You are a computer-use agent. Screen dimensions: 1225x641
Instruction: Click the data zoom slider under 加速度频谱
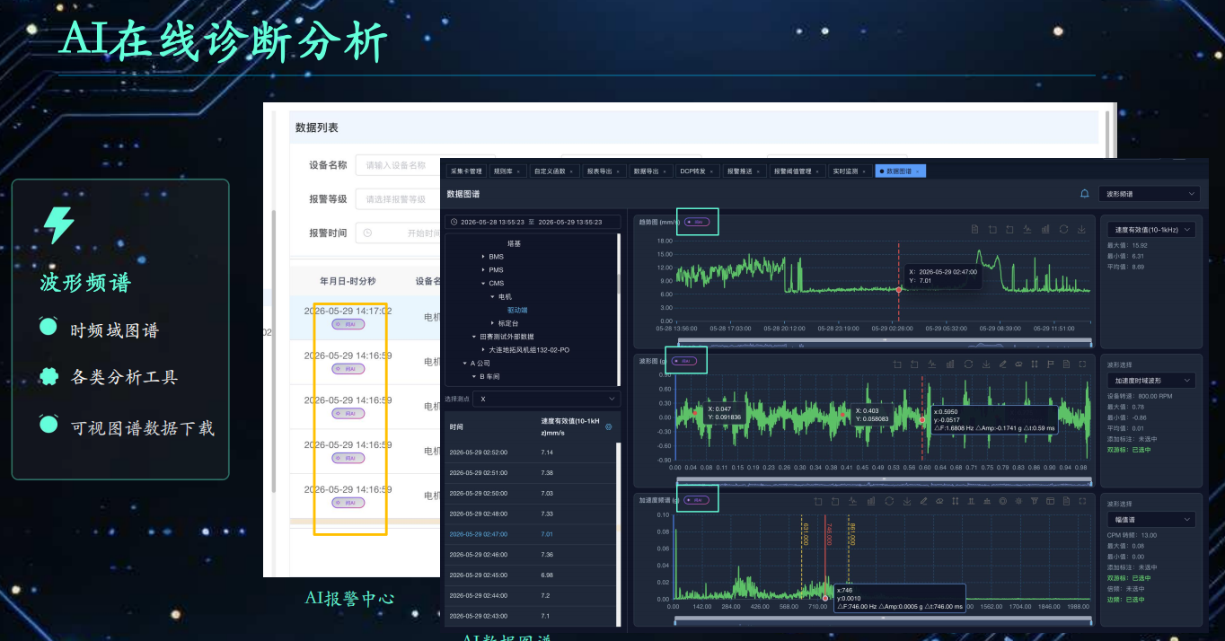[x=883, y=619]
